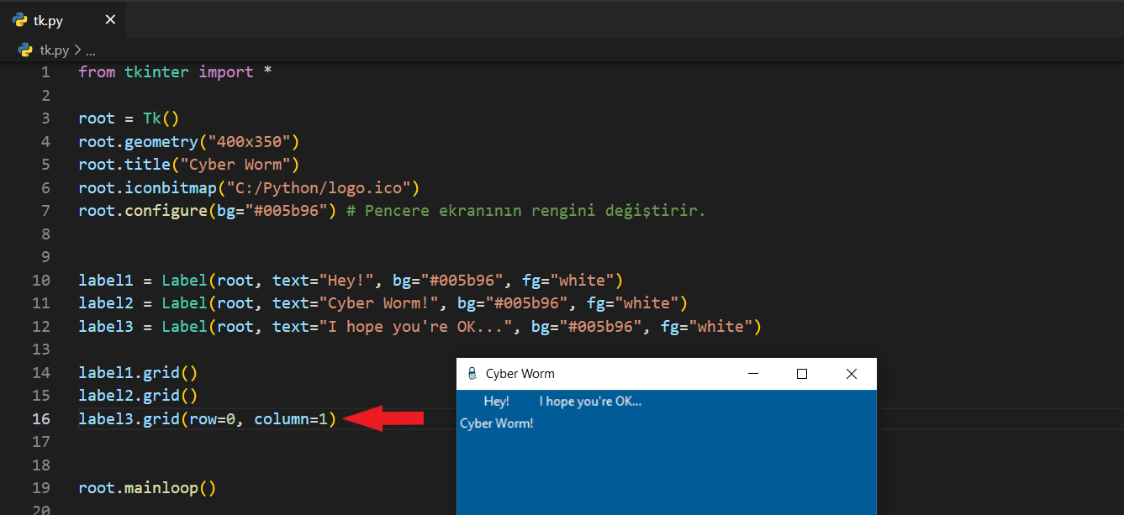Close the tk.py editor tab
Image resolution: width=1124 pixels, height=515 pixels.
[x=110, y=21]
